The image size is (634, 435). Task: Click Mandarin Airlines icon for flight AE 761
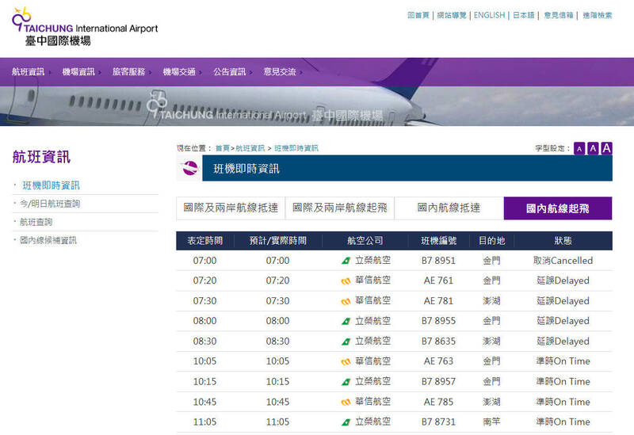pyautogui.click(x=346, y=280)
